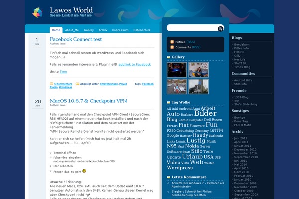Click the Tag Wolke heading icon

pos(168,102)
